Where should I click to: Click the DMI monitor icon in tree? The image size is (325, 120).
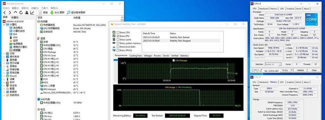[x=11, y=34]
